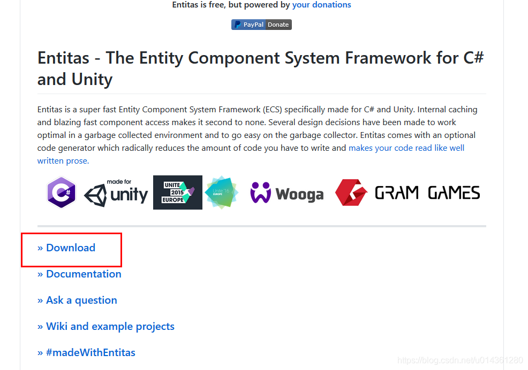Open the Unite '16 Europe badge

tap(221, 192)
